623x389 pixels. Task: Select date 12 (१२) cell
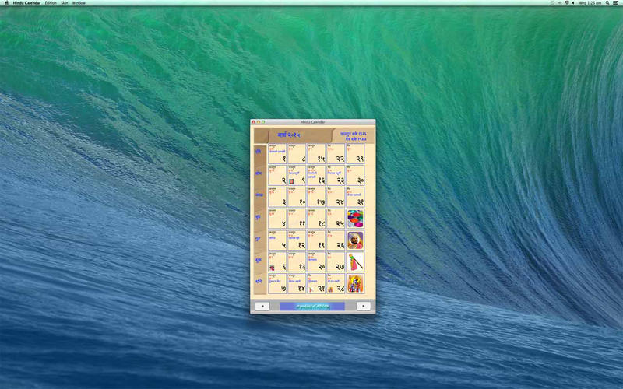point(297,240)
